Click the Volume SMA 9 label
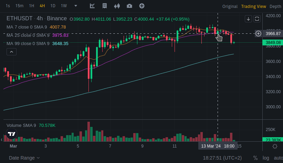Screen dimensions: 283x163 coord(21,125)
